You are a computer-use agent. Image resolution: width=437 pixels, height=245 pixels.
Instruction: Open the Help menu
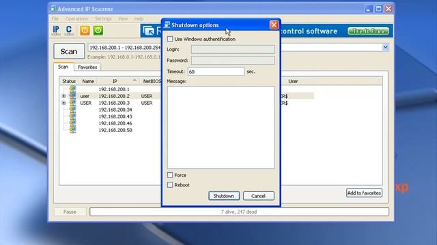(x=139, y=18)
